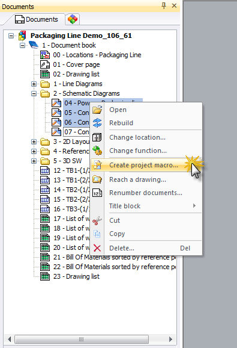Click the report icon of 23 - Drawing list

pyautogui.click(x=45, y=276)
